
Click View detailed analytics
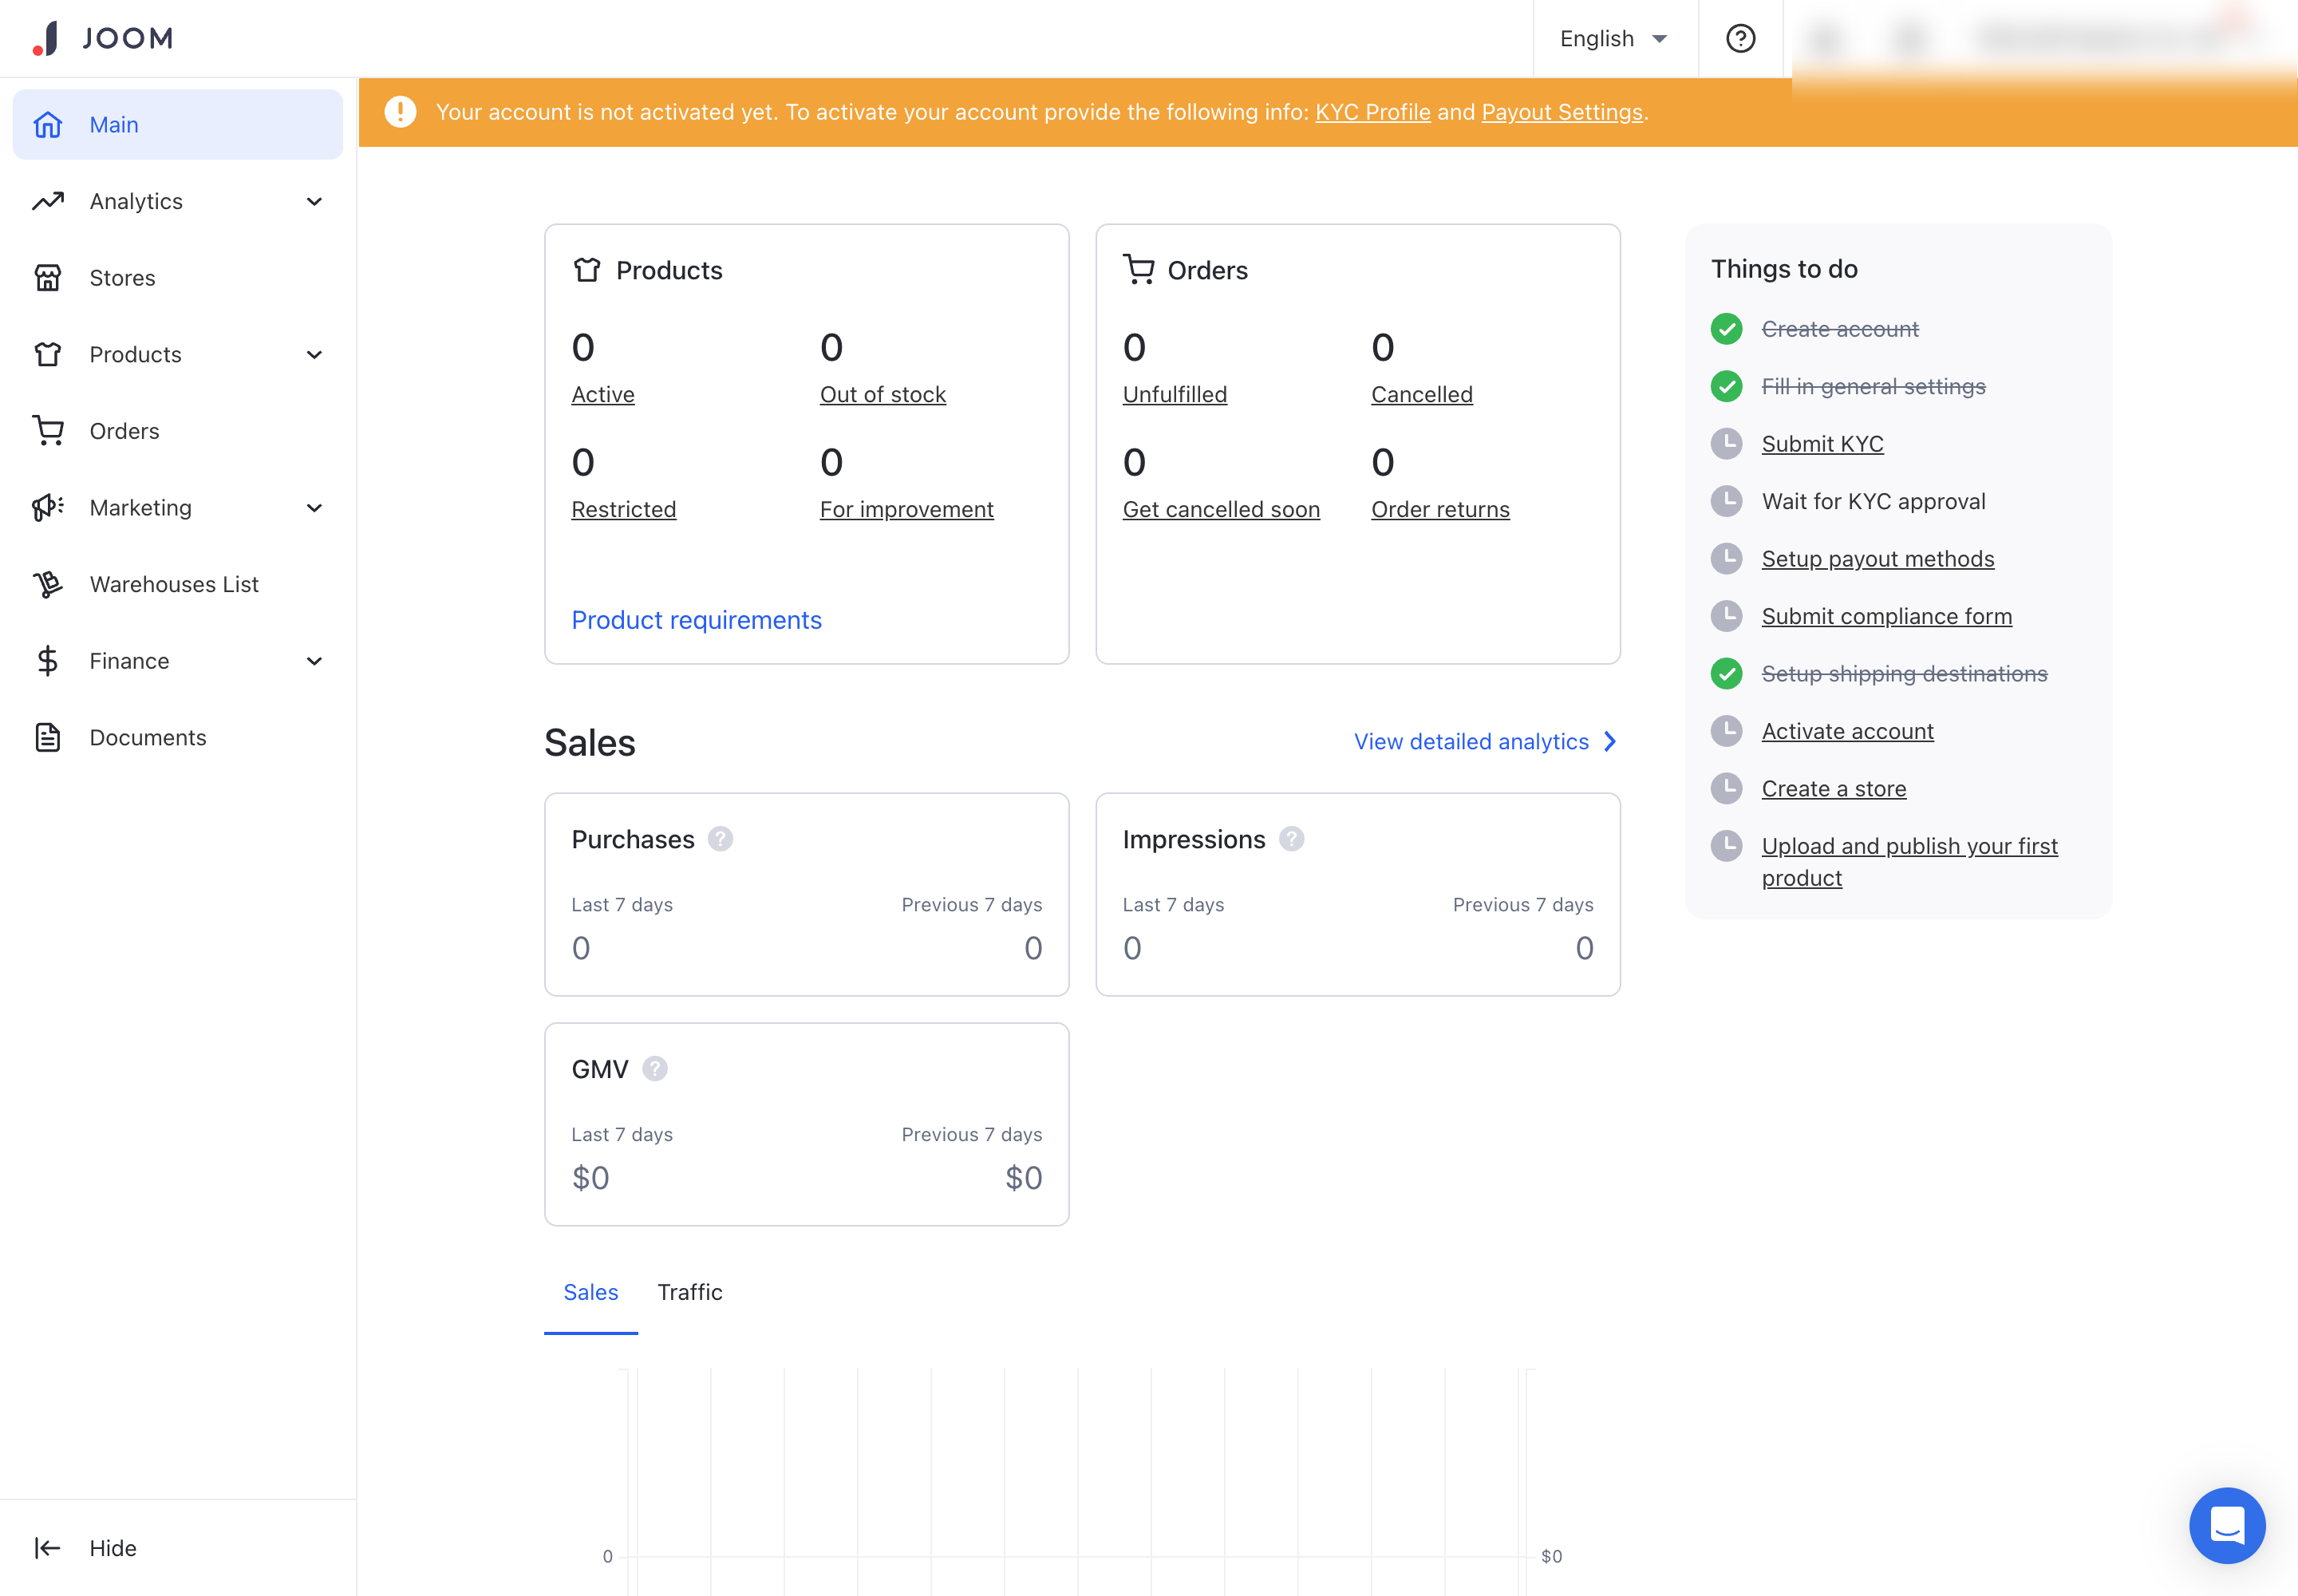(x=1485, y=742)
